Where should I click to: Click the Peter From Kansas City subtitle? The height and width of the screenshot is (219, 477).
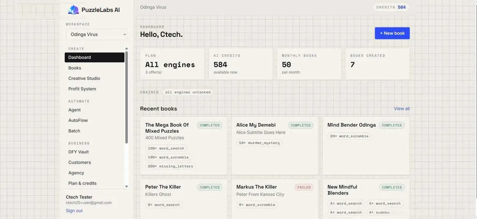(x=260, y=194)
